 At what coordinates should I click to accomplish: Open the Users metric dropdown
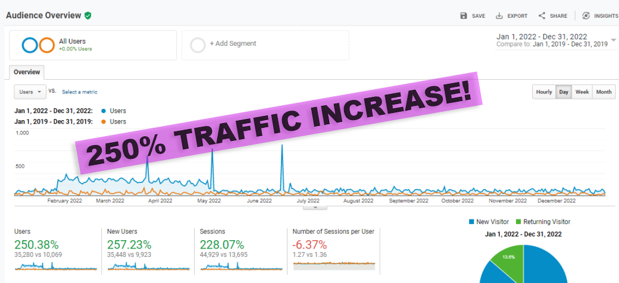pos(30,92)
